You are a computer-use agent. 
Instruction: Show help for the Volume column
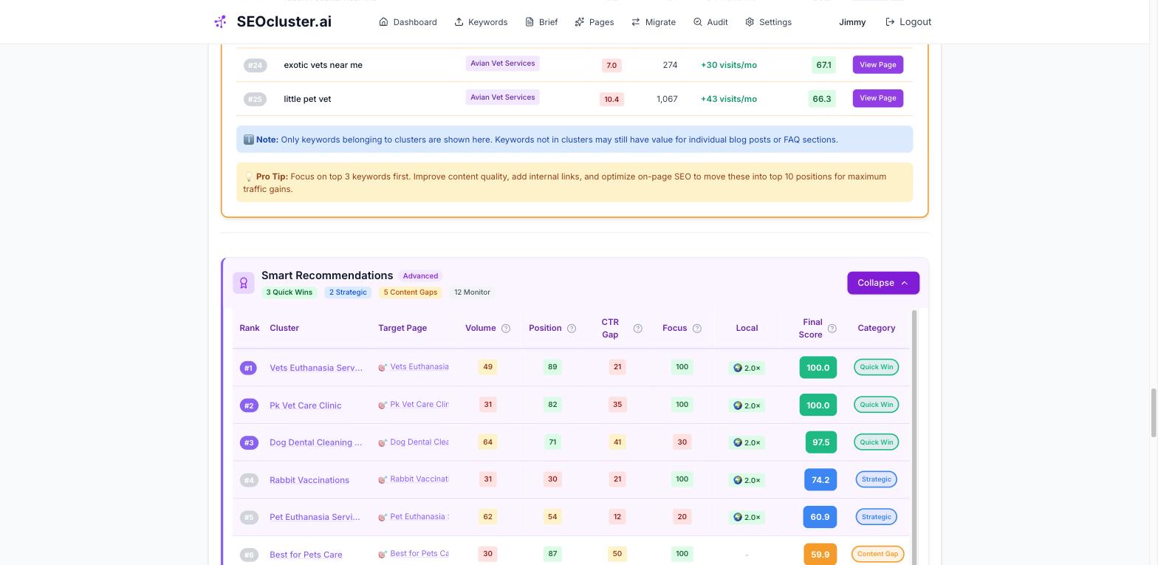click(x=506, y=329)
